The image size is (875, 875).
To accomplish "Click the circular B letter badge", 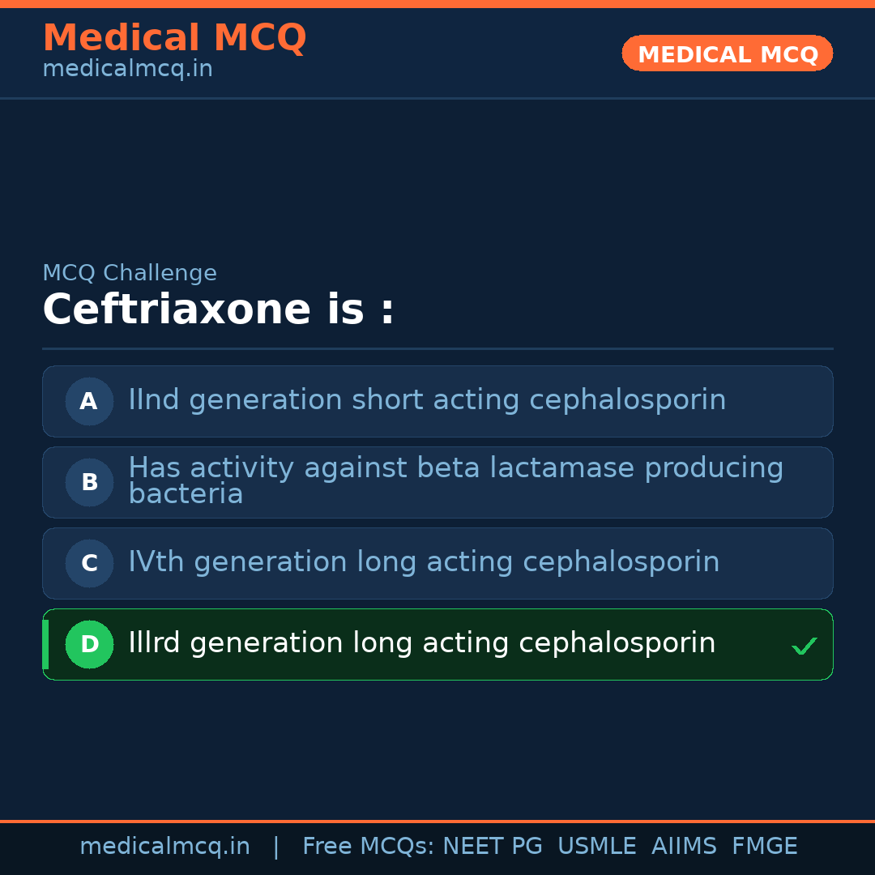I will (89, 482).
